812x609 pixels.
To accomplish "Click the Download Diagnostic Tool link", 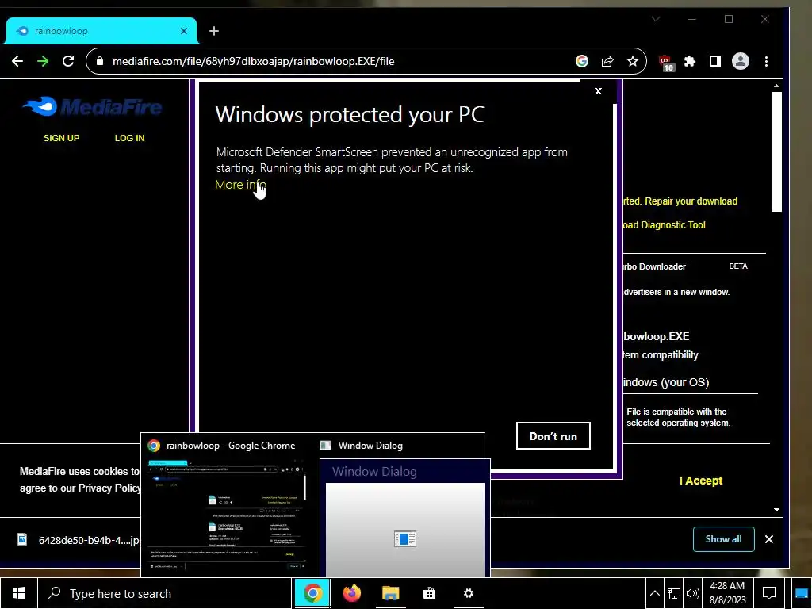I will click(x=664, y=224).
